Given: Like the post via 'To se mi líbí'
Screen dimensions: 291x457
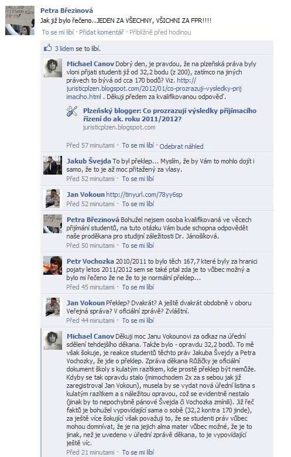Looking at the screenshot, I should pyautogui.click(x=58, y=32).
